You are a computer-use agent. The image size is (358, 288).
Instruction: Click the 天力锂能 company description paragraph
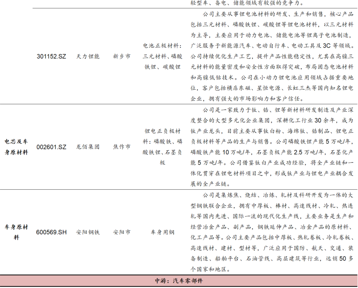272,56
